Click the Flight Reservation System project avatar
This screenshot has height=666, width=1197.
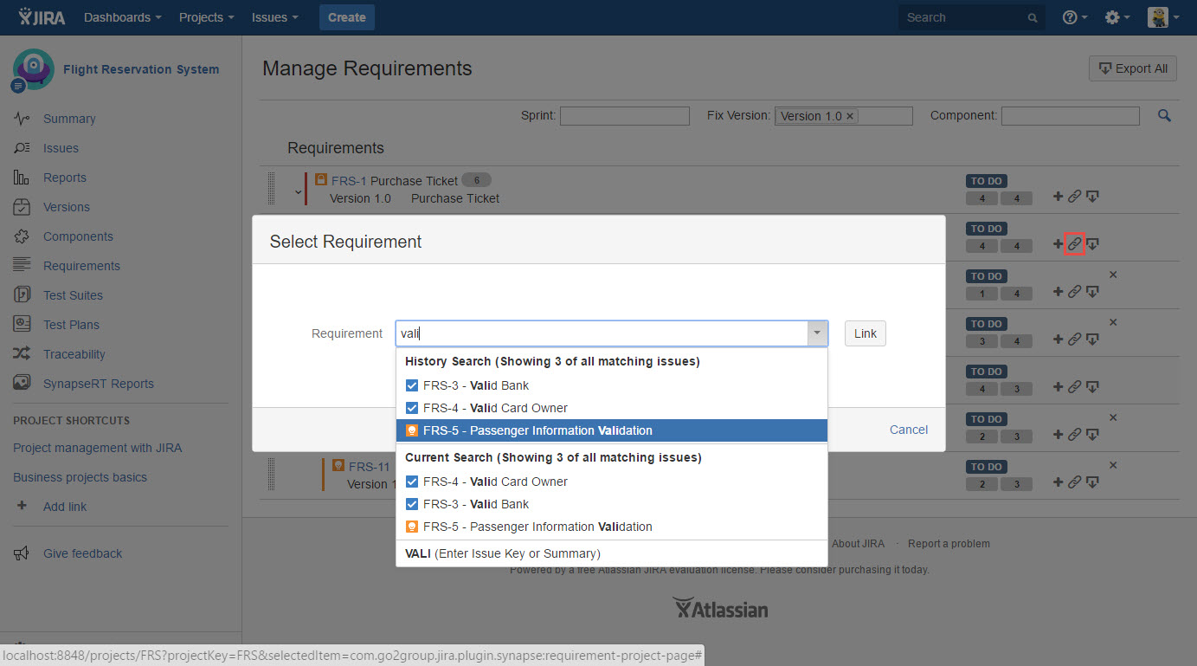33,69
